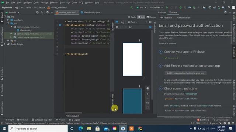Screen dimensions: 236x132
Task: Open Chrome from the taskbar
Action: pyautogui.click(x=140, y=129)
